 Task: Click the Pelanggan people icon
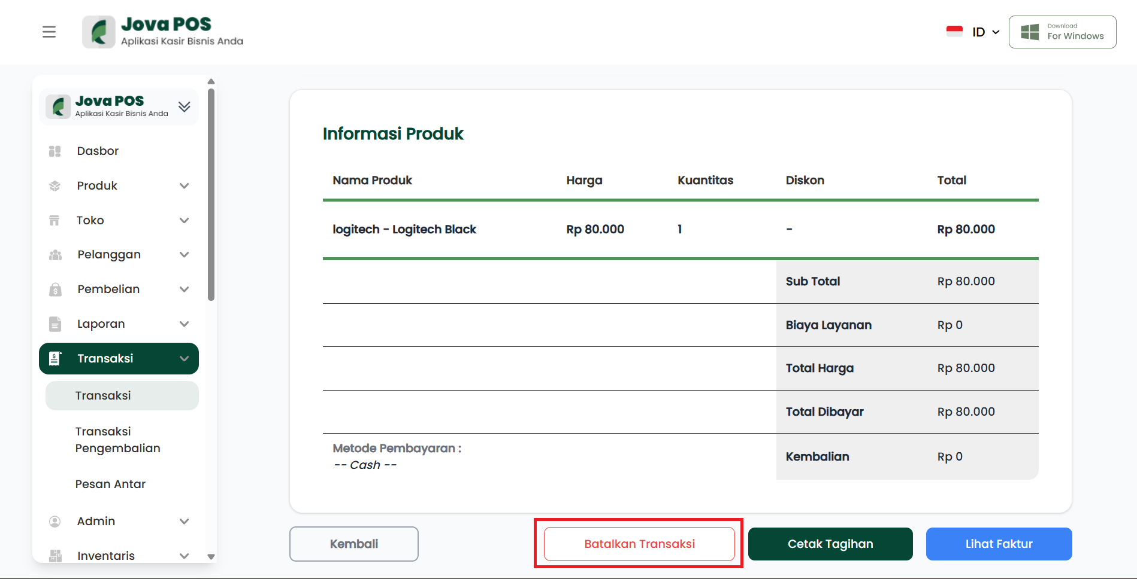[55, 255]
